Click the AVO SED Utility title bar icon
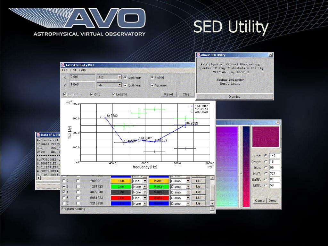 pos(63,65)
